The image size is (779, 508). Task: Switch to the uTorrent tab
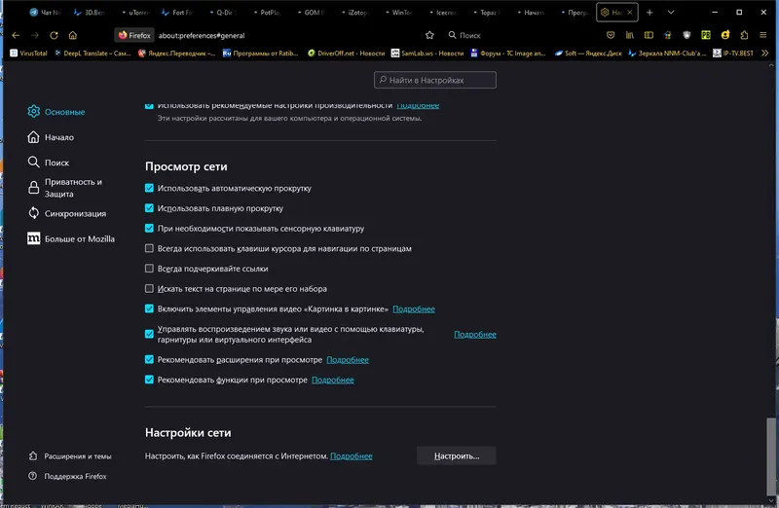135,13
